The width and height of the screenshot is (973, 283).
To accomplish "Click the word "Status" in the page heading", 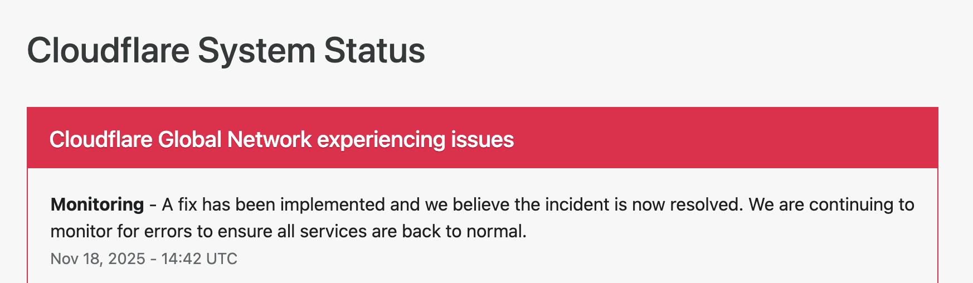I will pyautogui.click(x=374, y=50).
